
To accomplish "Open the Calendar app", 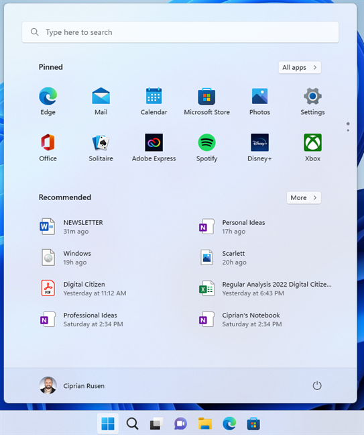I will pos(154,101).
